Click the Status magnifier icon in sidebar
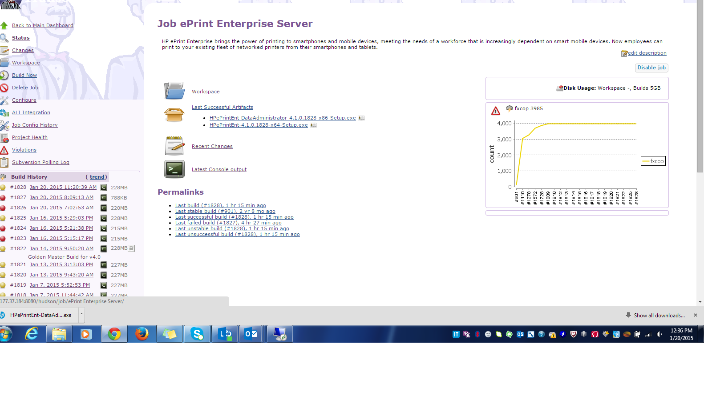 (4, 38)
